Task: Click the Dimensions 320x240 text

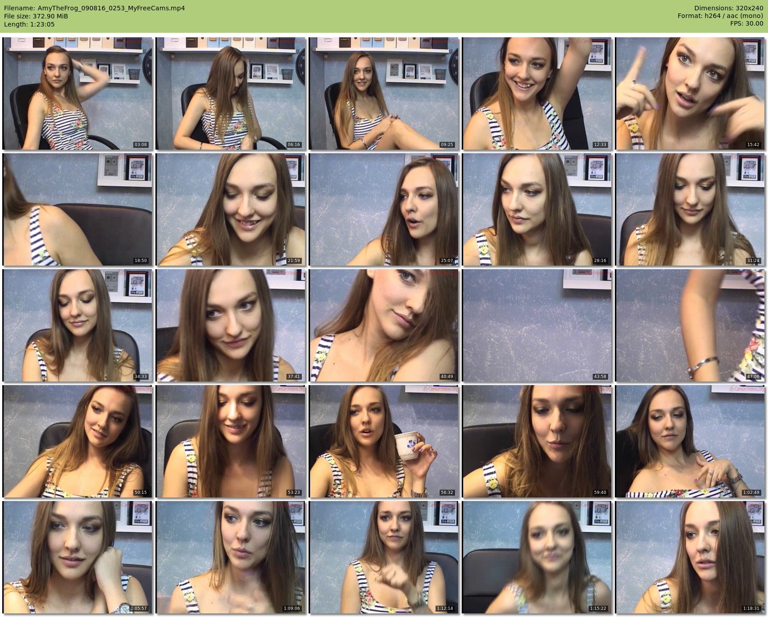Action: point(728,8)
